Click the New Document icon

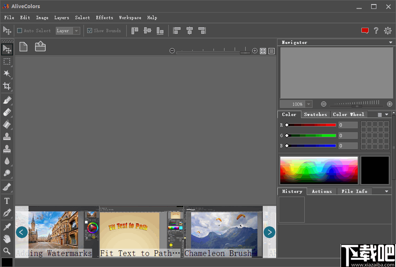pos(24,47)
